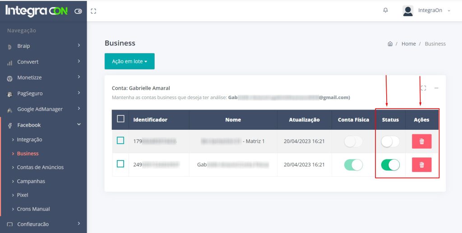Open the IntegraOn user profile menu
The width and height of the screenshot is (462, 233).
pyautogui.click(x=426, y=10)
